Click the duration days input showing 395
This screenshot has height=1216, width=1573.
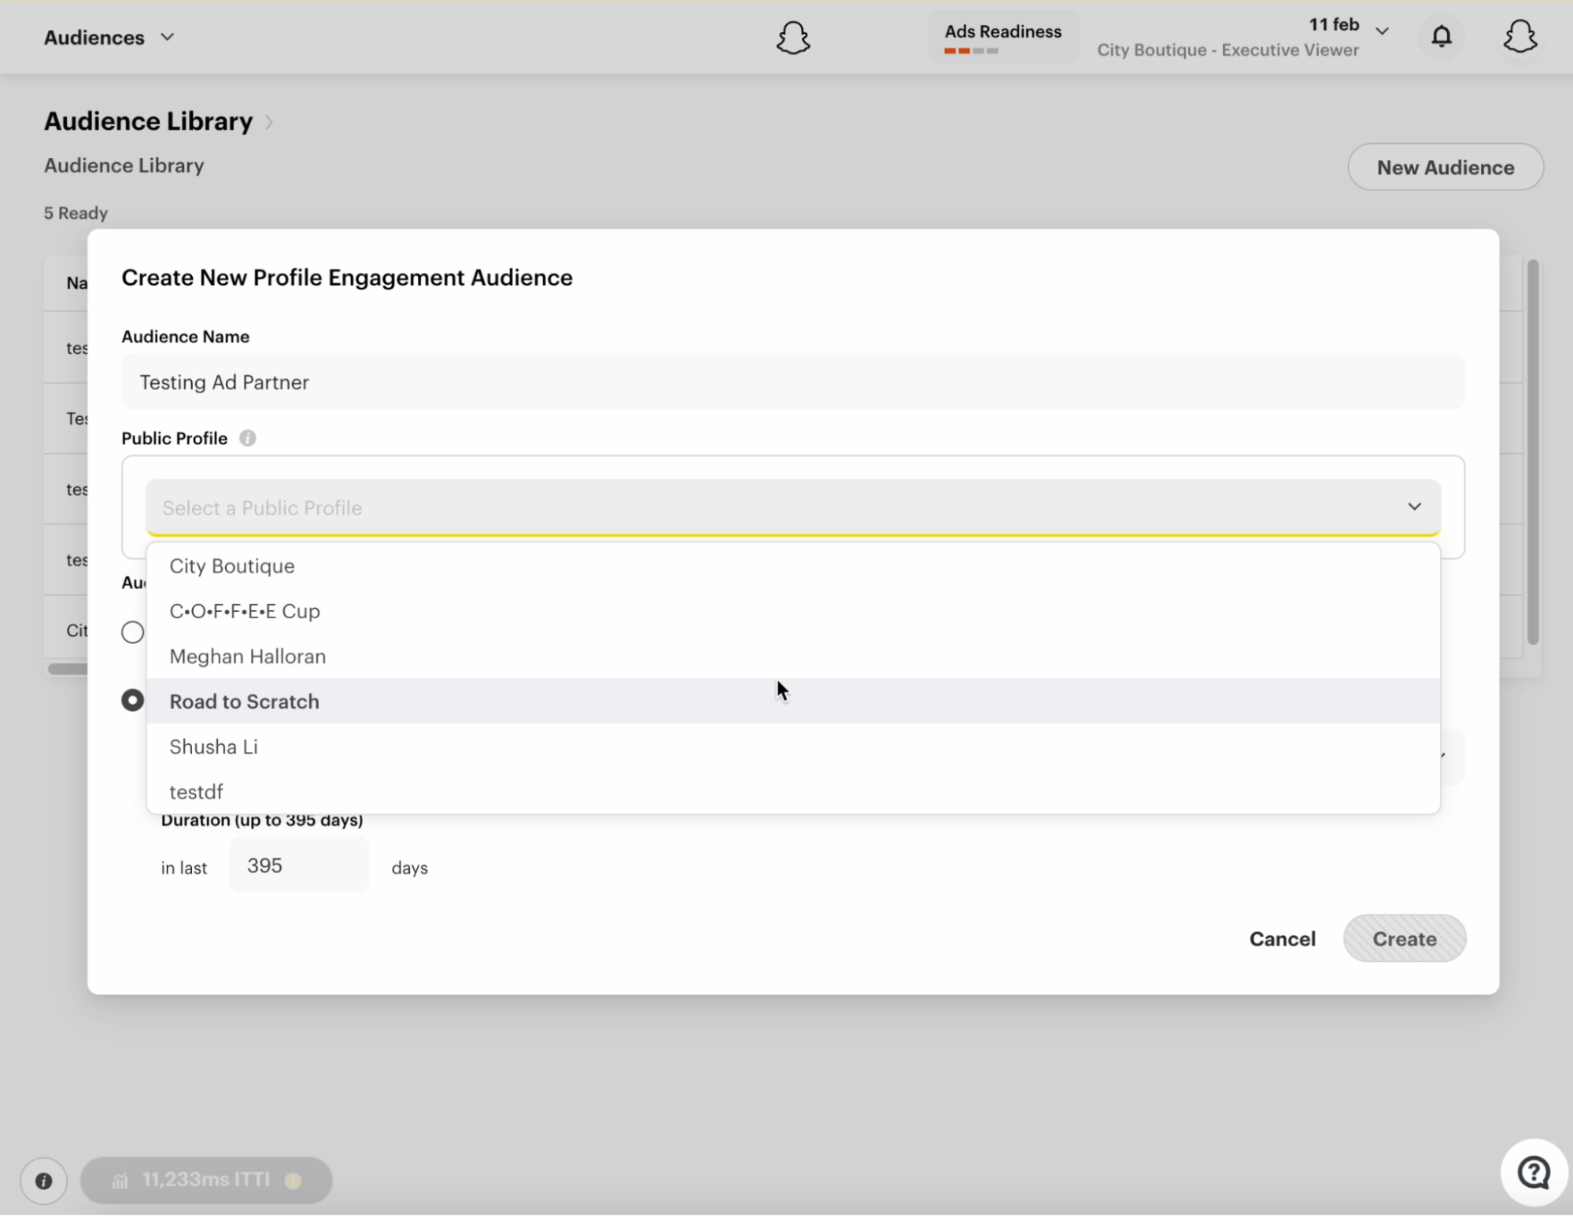click(299, 865)
